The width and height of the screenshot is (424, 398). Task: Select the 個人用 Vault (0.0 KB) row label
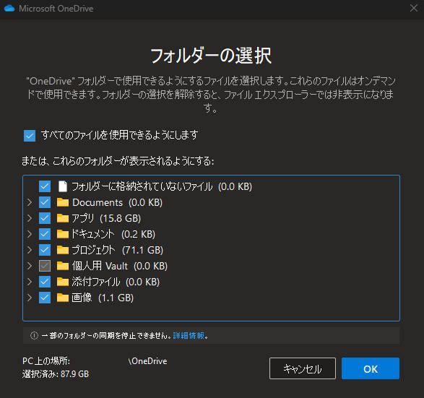120,267
